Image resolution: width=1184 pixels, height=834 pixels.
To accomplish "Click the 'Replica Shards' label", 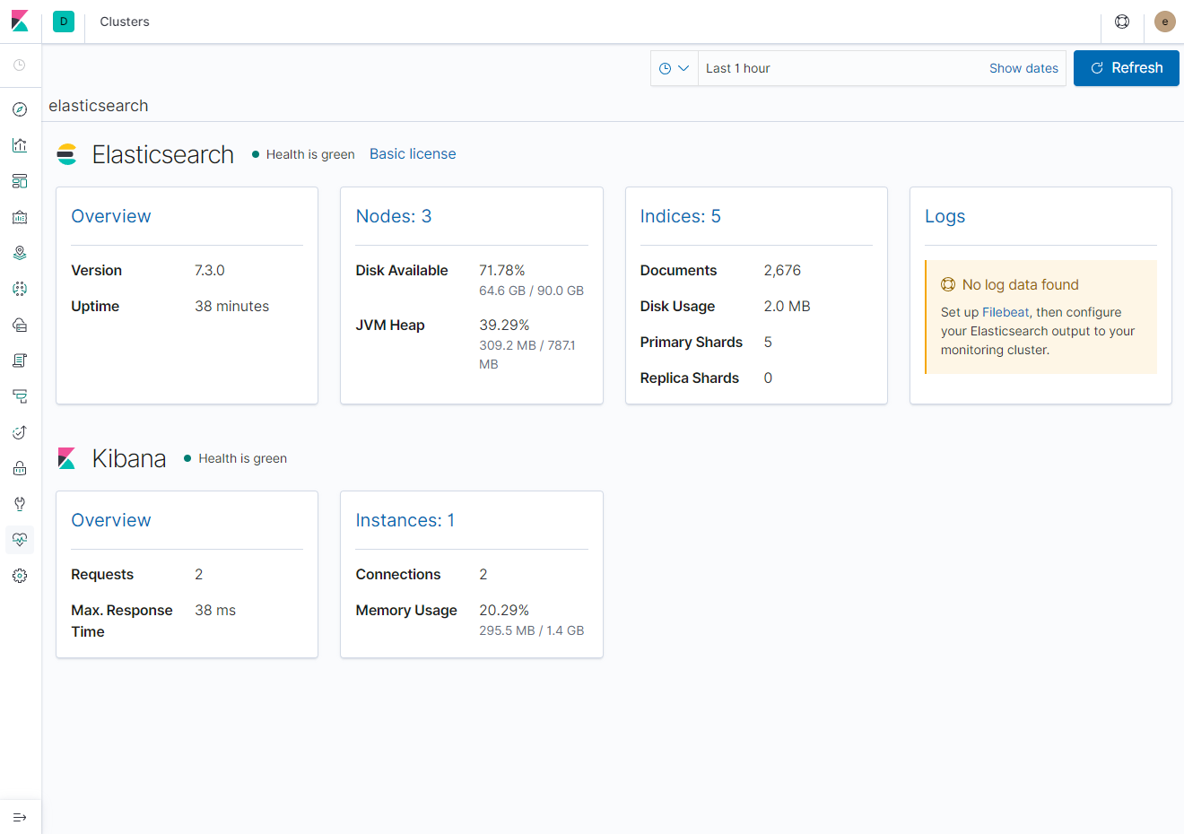I will 690,378.
